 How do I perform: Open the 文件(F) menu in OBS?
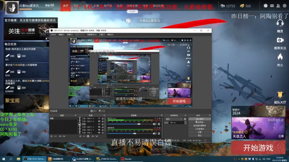[x=53, y=35]
